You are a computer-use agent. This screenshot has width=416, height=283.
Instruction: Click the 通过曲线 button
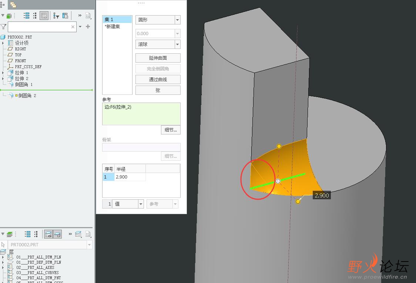click(158, 79)
